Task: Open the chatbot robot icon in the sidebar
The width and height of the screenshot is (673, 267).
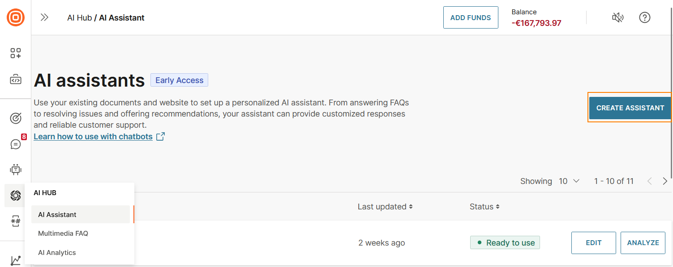Action: coord(16,170)
